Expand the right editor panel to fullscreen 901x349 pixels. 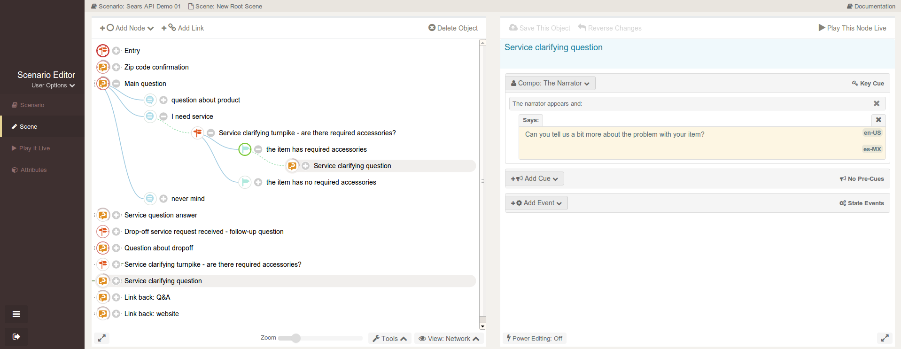pyautogui.click(x=885, y=338)
